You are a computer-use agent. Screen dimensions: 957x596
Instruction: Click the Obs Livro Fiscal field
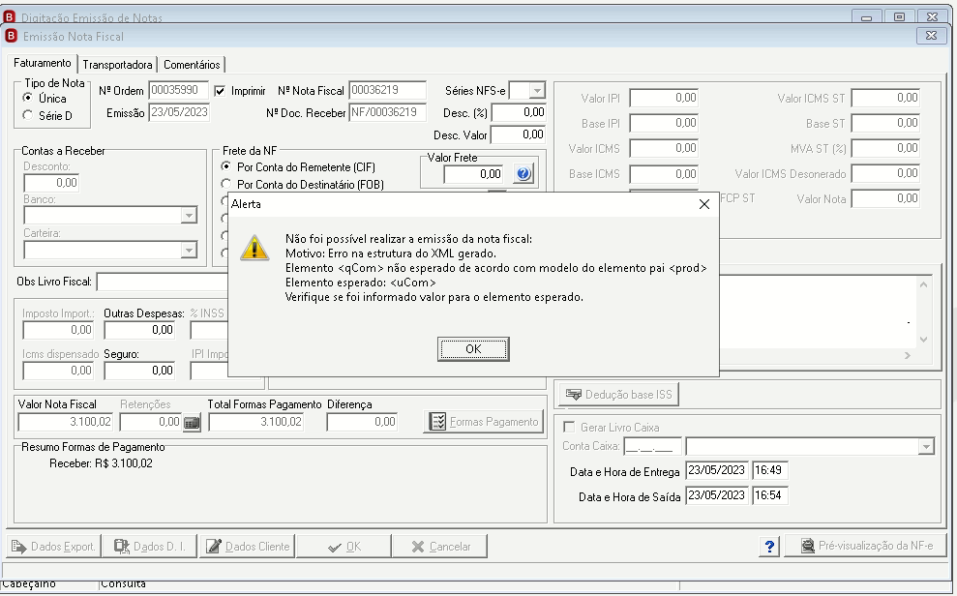163,282
